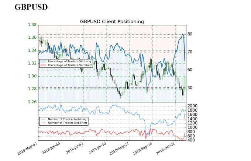This screenshot has height=161, width=251.
Task: Click the 2000 traders axis label
Action: (192, 106)
